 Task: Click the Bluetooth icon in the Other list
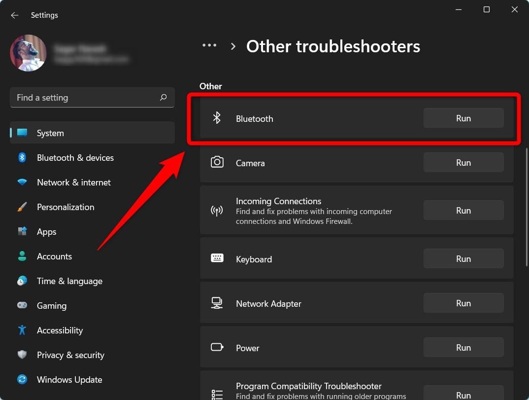(x=217, y=118)
